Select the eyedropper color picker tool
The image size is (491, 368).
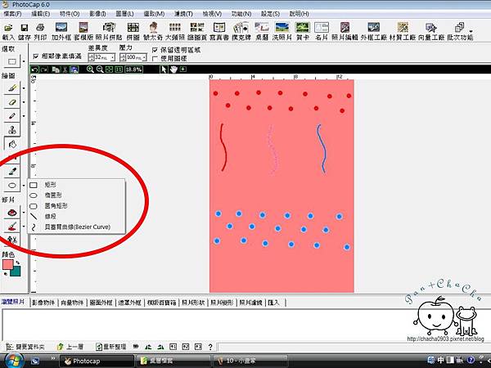point(12,172)
